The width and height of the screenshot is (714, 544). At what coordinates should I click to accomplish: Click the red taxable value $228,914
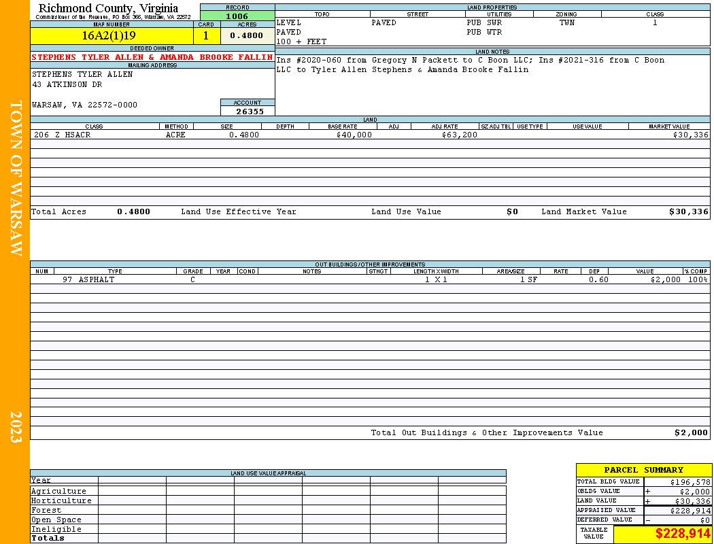(662, 534)
